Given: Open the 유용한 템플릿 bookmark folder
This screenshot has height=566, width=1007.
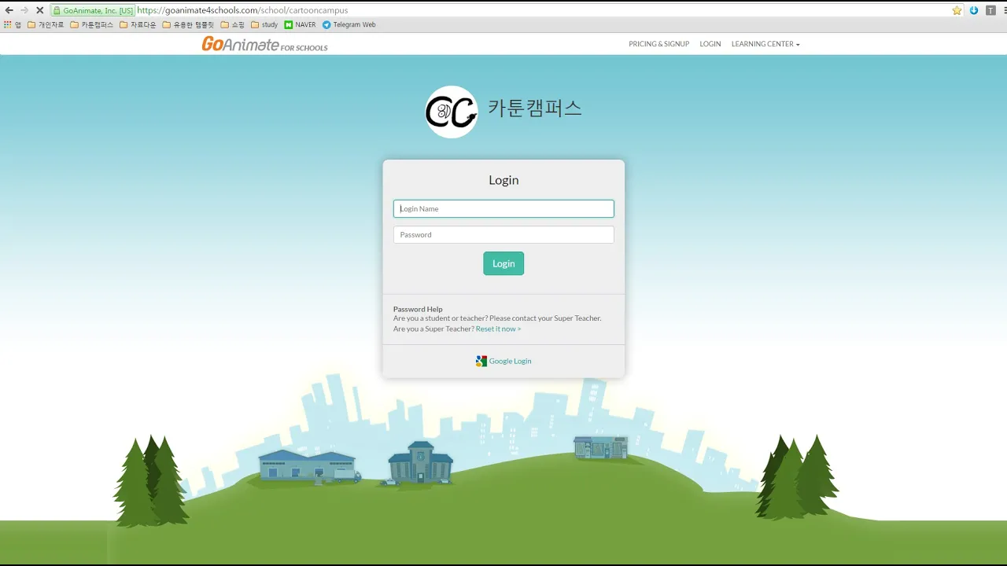Looking at the screenshot, I should tap(188, 24).
